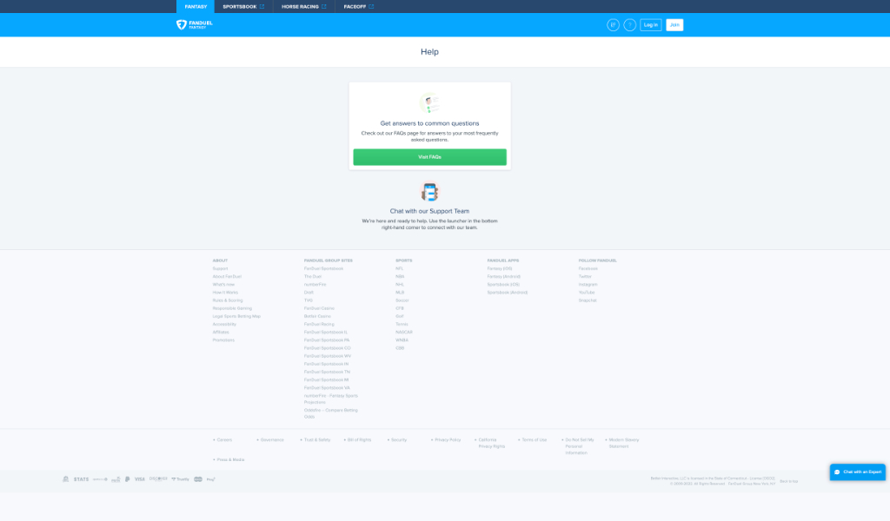Image resolution: width=890 pixels, height=521 pixels.
Task: Open the Press & Media link
Action: click(230, 459)
